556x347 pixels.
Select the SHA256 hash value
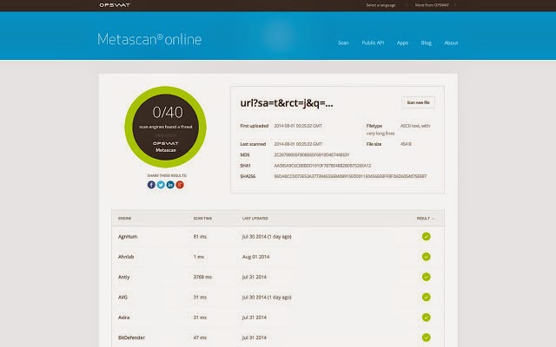[350, 176]
